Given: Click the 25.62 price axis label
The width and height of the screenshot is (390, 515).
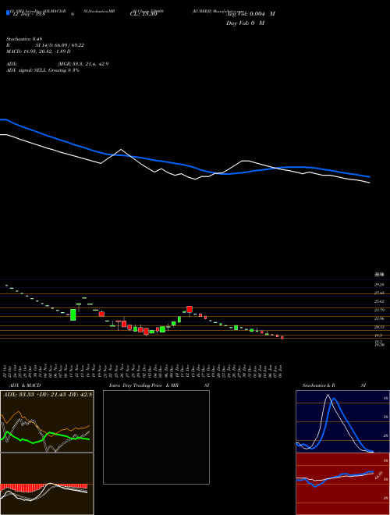Looking at the screenshot, I should point(379,301).
